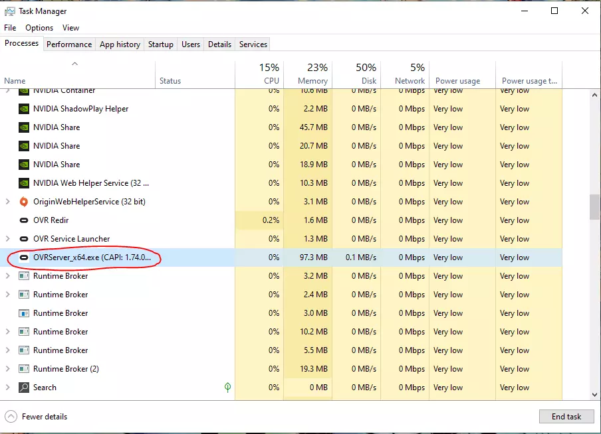
Task: Minimize the Task Manager window
Action: coord(525,11)
